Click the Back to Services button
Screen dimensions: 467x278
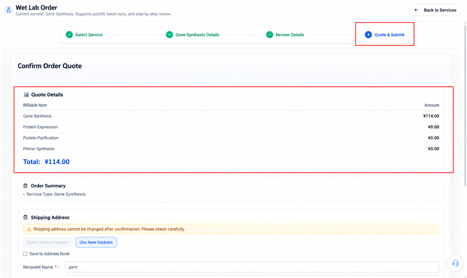pyautogui.click(x=435, y=10)
